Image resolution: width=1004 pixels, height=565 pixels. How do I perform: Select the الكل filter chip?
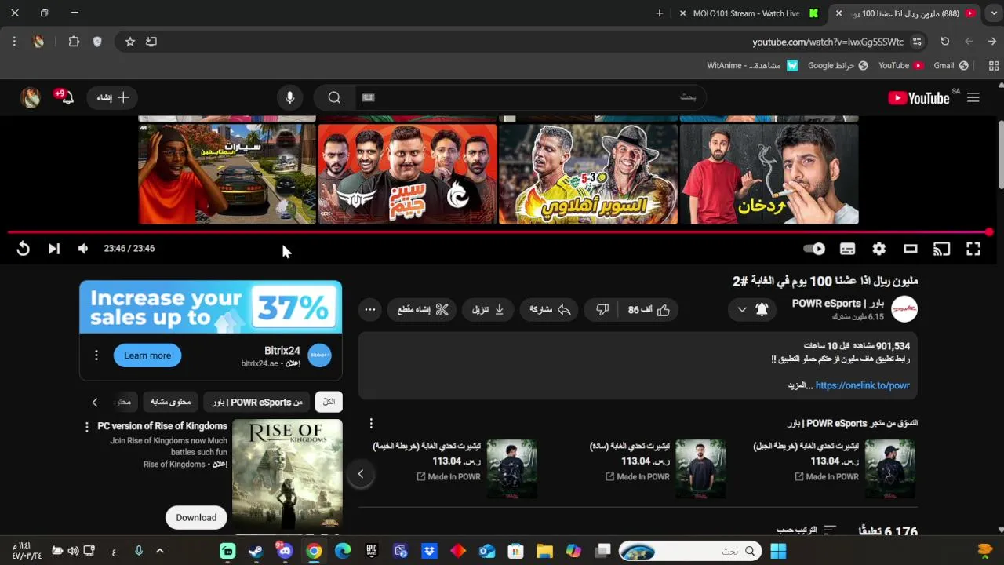coord(329,402)
